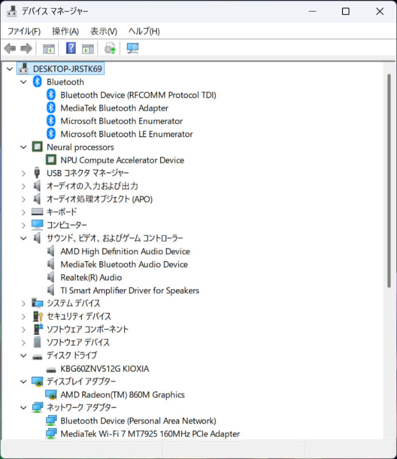Click the Bluetooth category icon
Viewport: 397px width, 459px height.
(x=37, y=81)
